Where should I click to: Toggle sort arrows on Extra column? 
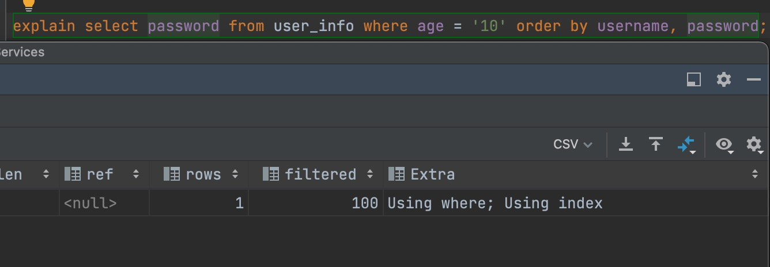pyautogui.click(x=755, y=174)
